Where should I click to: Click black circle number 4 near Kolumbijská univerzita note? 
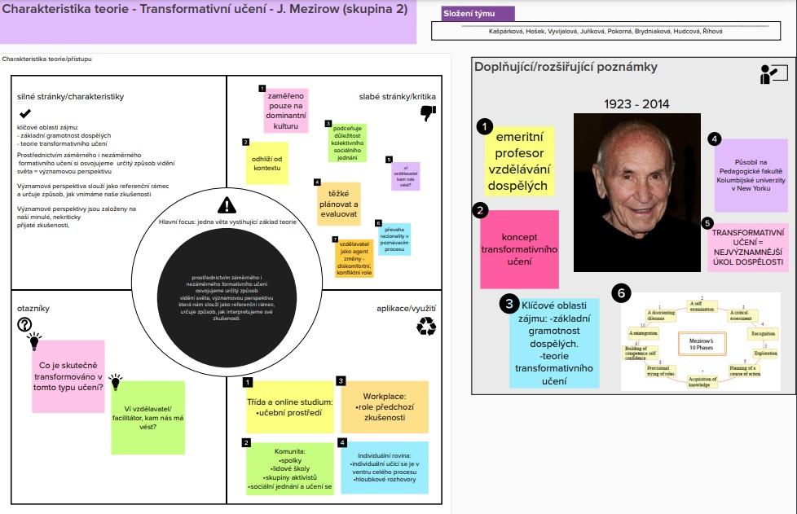click(714, 138)
